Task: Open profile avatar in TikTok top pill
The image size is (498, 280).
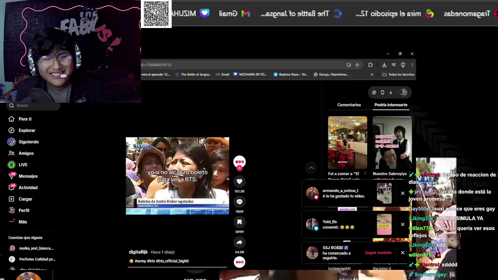Action: point(403,93)
